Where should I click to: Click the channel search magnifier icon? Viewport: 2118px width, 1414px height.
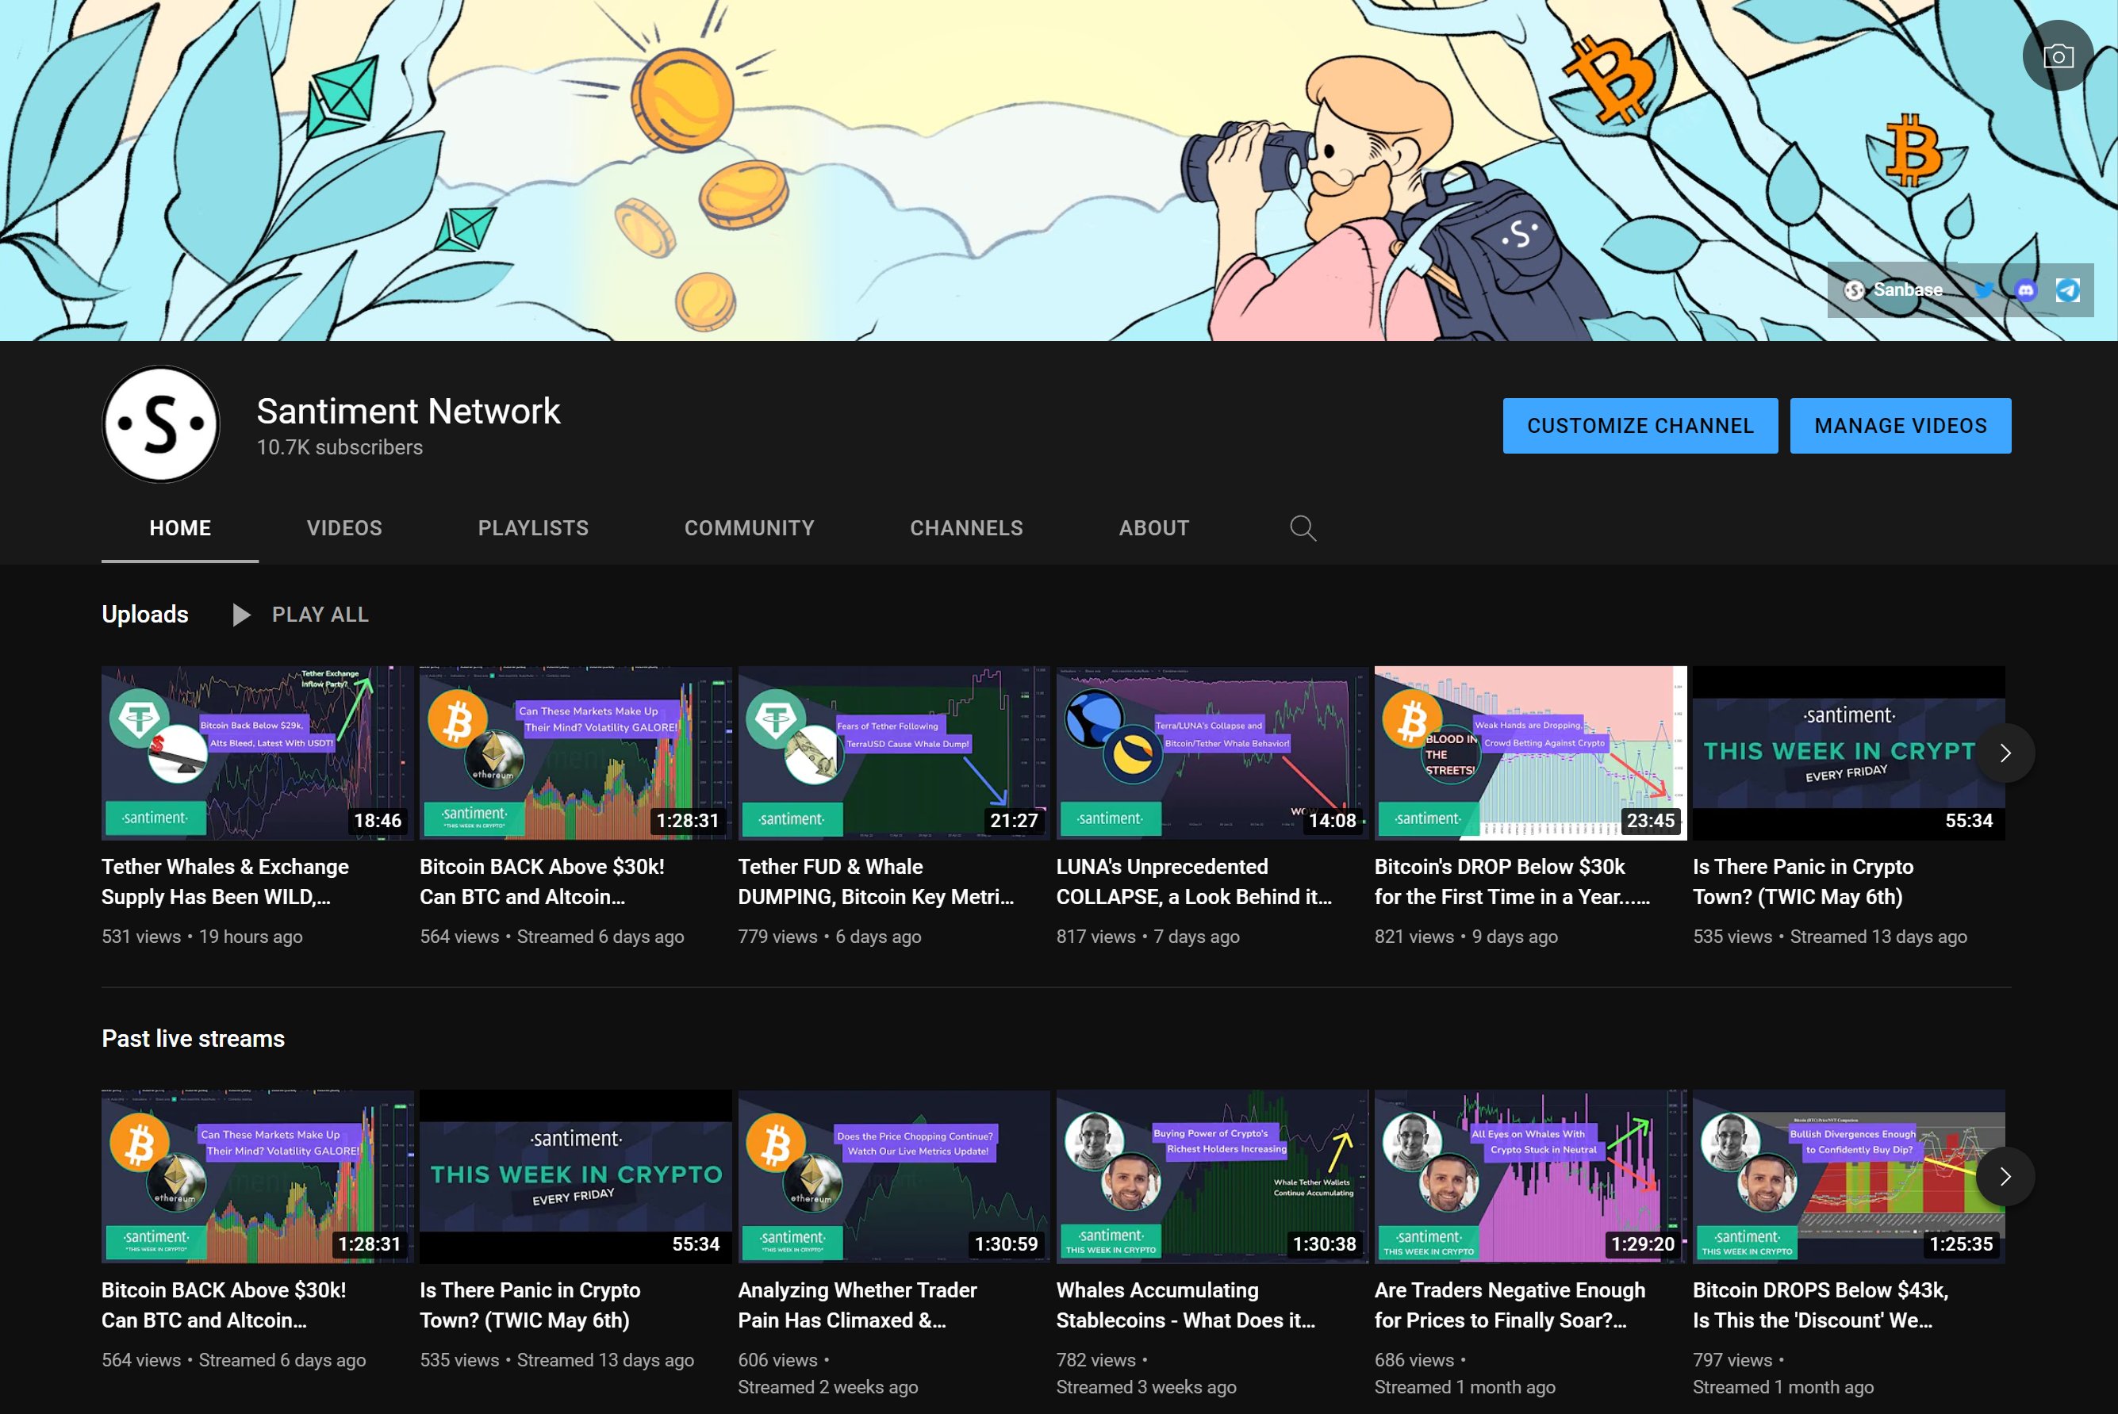point(1303,528)
